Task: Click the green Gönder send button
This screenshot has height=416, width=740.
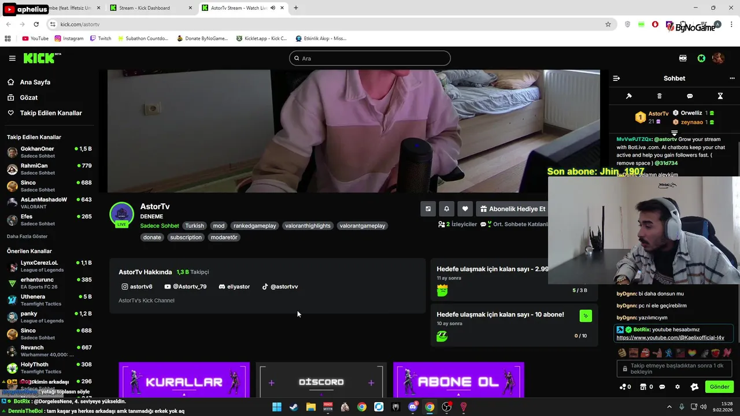Action: [x=719, y=387]
